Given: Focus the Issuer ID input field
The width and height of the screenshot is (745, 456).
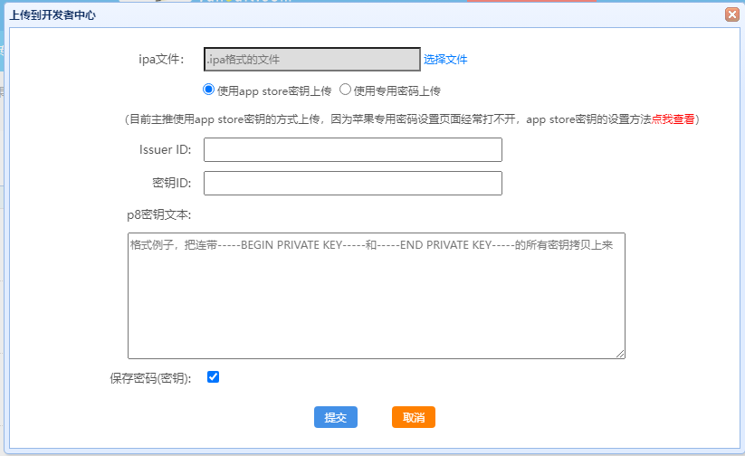Looking at the screenshot, I should point(353,149).
